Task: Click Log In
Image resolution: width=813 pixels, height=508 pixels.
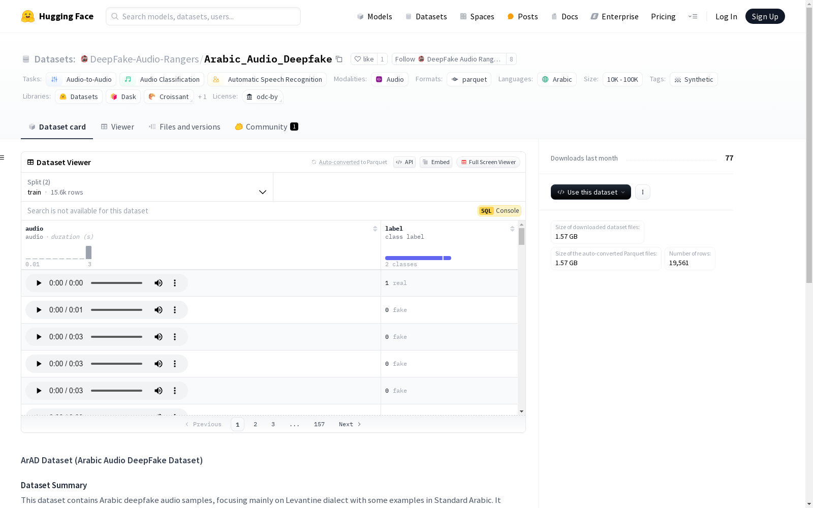Action: (726, 16)
